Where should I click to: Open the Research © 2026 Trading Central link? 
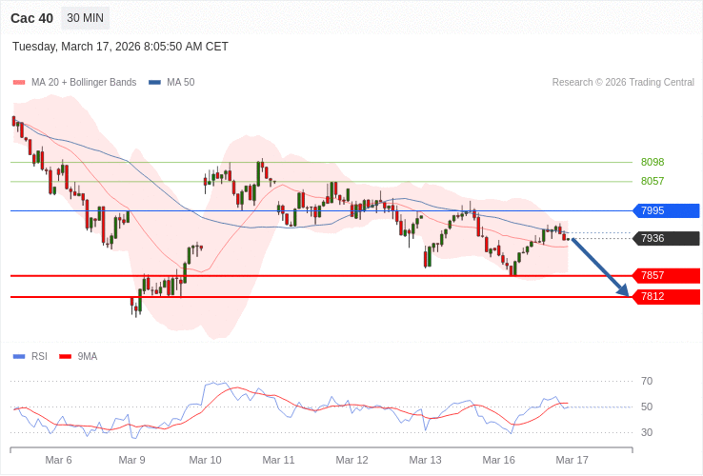(623, 83)
